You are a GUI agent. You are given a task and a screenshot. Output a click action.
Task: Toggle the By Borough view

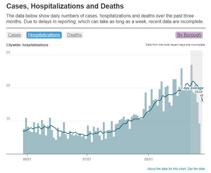189,35
